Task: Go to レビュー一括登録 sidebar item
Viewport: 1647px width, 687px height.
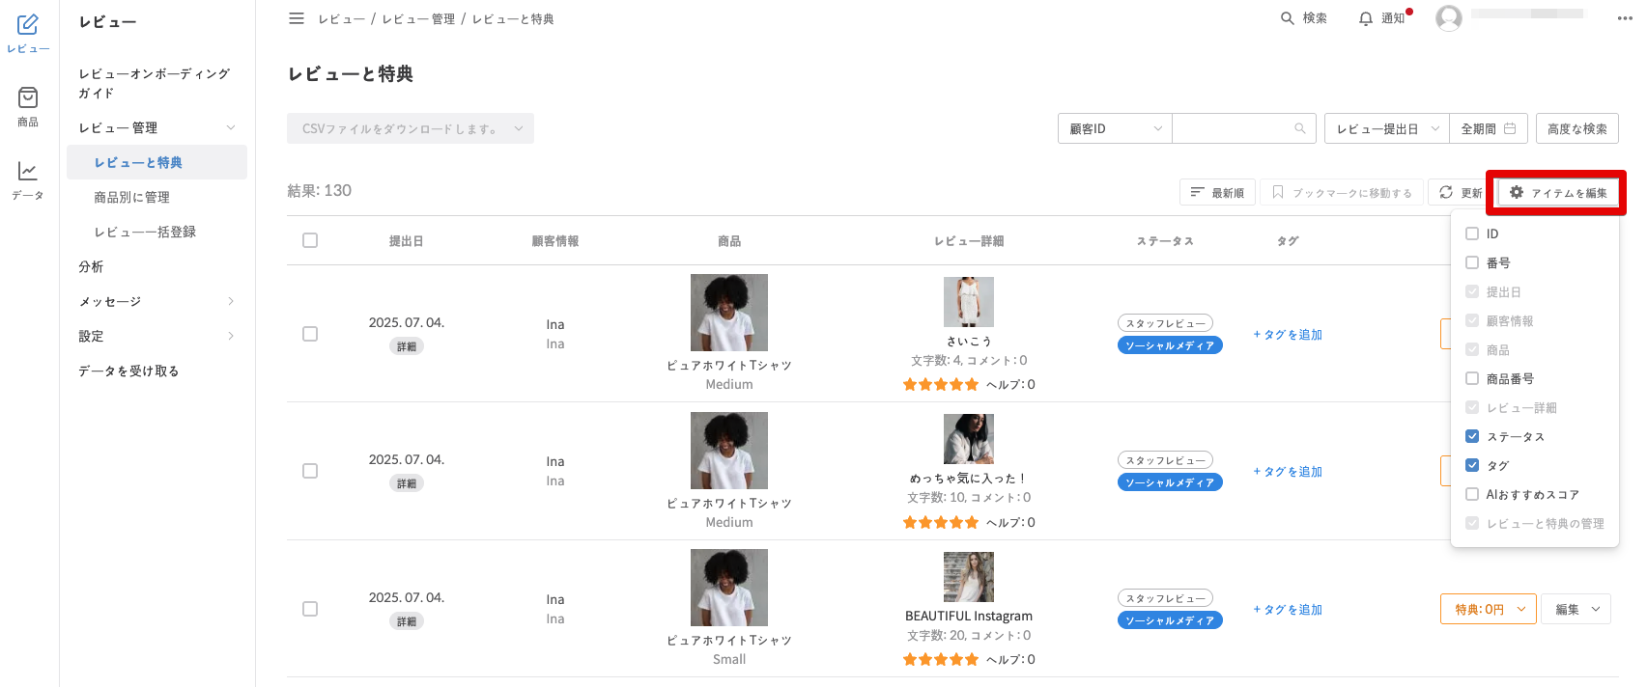Action: tap(145, 232)
